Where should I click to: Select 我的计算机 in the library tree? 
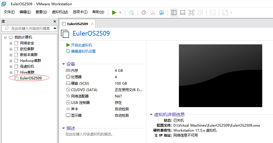(x=23, y=37)
